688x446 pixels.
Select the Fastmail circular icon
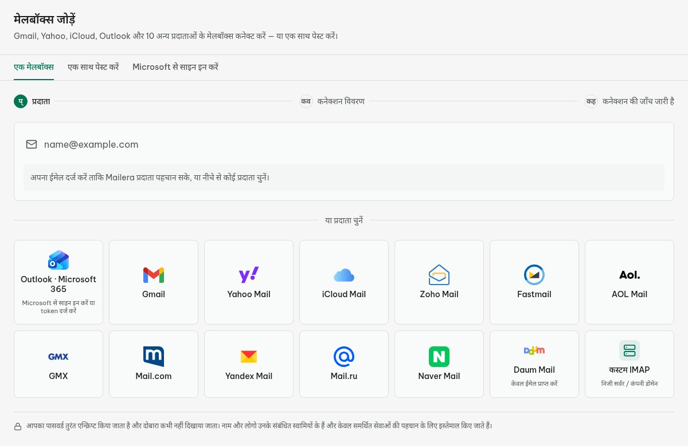pyautogui.click(x=534, y=275)
